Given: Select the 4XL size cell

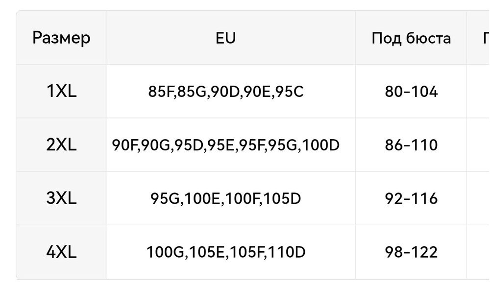Looking at the screenshot, I should point(61,252).
